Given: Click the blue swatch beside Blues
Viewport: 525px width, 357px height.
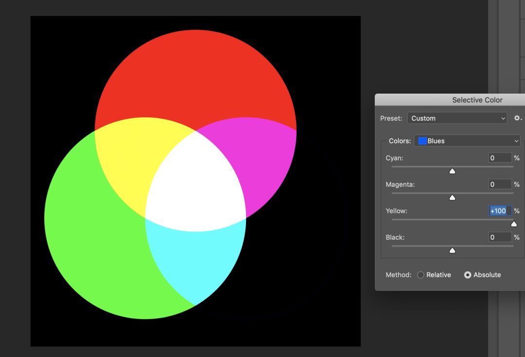Looking at the screenshot, I should pyautogui.click(x=422, y=141).
